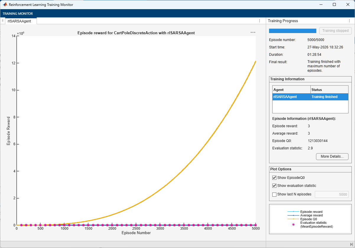Maximize the Training Monitor window

pyautogui.click(x=334, y=4)
